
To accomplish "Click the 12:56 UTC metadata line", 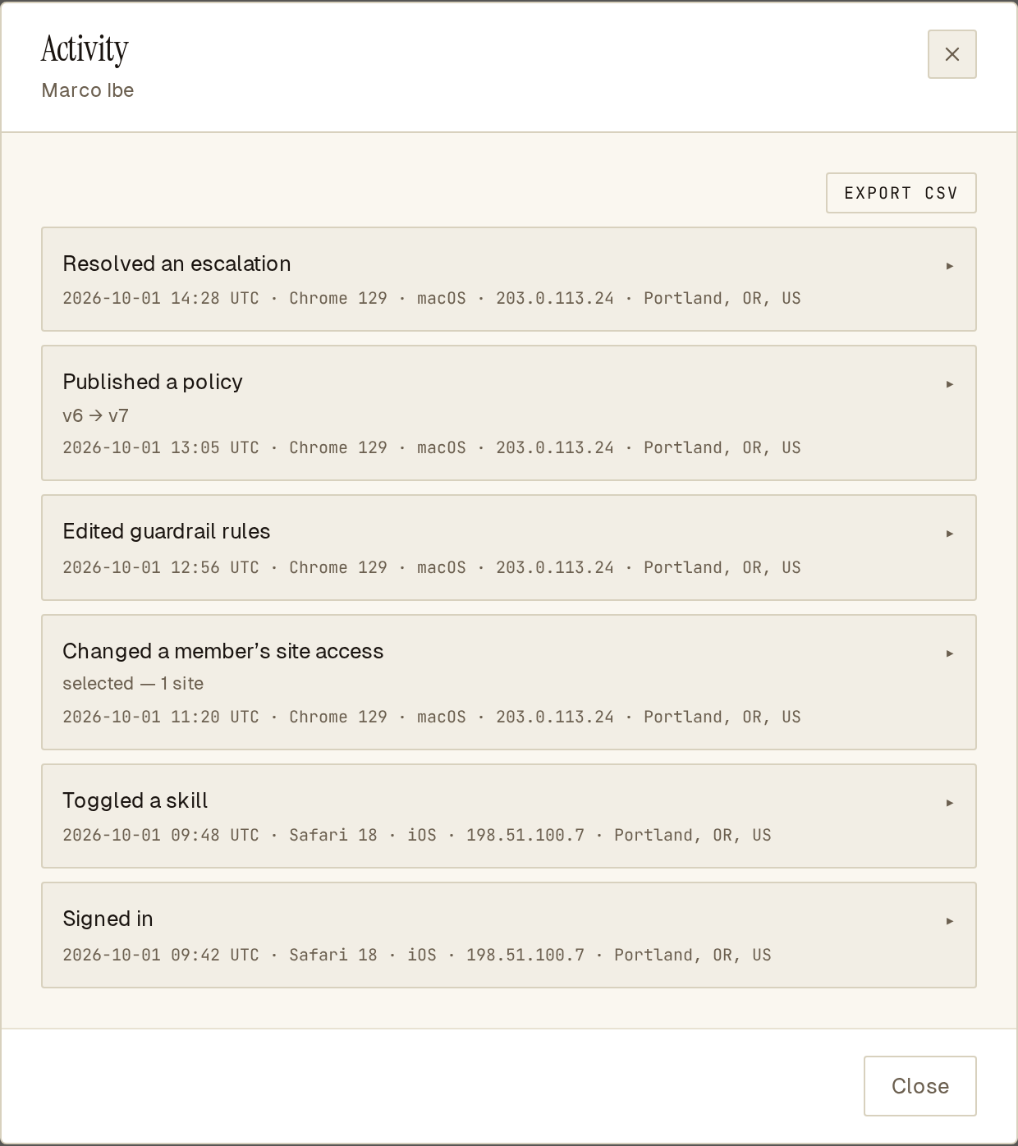I will (432, 567).
